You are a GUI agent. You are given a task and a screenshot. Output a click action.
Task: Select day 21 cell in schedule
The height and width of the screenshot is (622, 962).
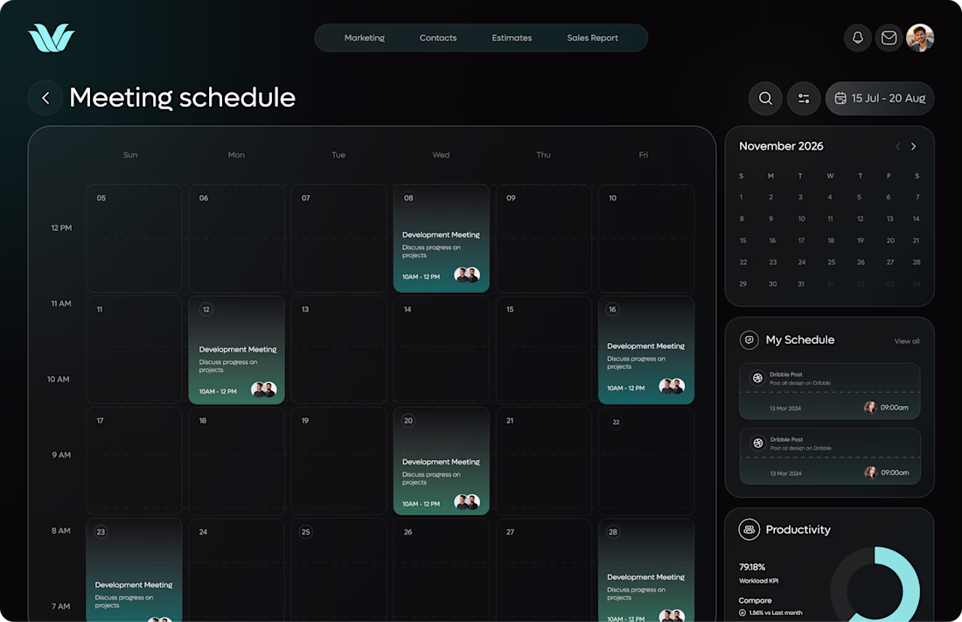pos(544,461)
